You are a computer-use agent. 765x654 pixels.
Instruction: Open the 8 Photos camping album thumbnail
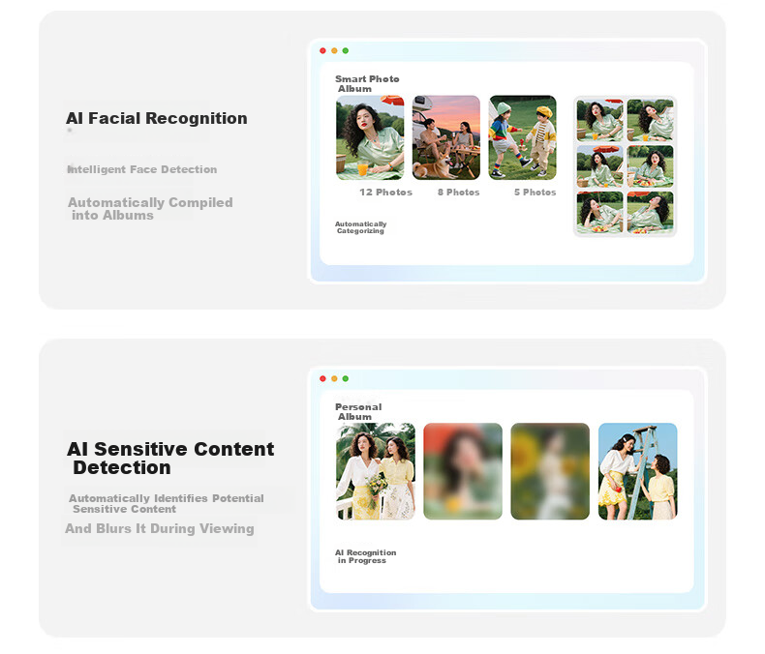pyautogui.click(x=445, y=137)
